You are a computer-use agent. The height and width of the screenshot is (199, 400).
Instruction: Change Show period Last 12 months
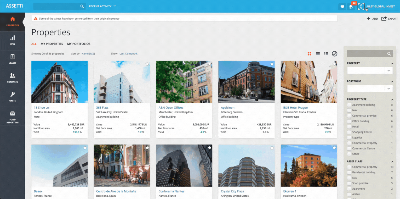(128, 54)
